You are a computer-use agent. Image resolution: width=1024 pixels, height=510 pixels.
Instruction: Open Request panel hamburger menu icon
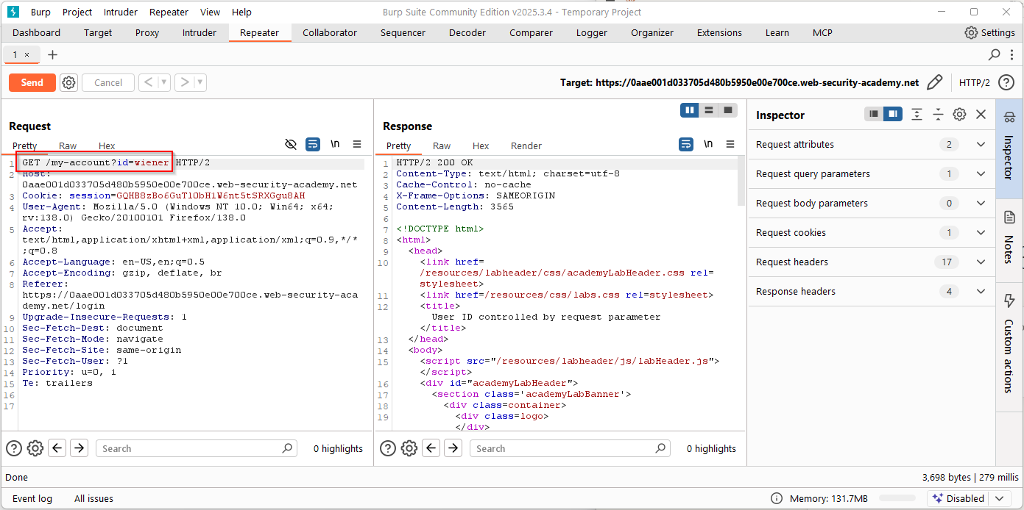pos(357,144)
